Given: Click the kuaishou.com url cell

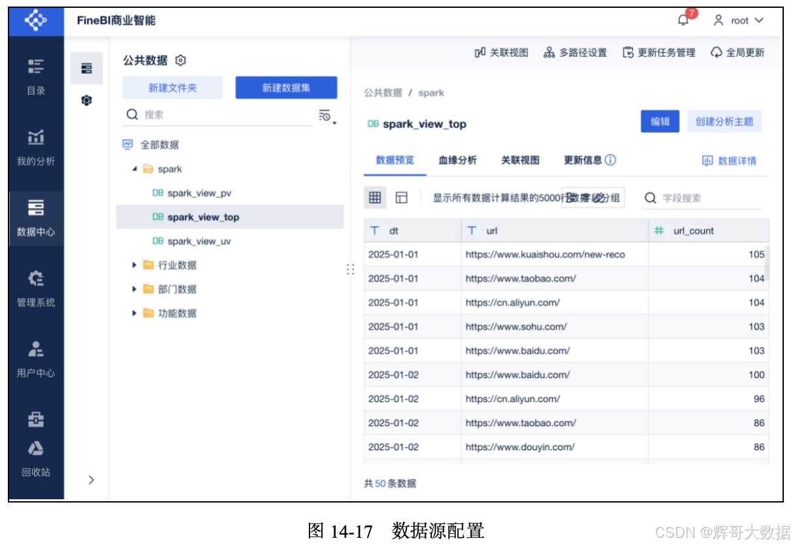Looking at the screenshot, I should click(555, 255).
